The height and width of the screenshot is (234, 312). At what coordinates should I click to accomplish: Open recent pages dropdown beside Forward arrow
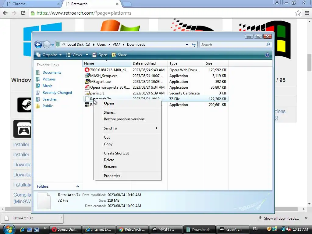(53, 45)
